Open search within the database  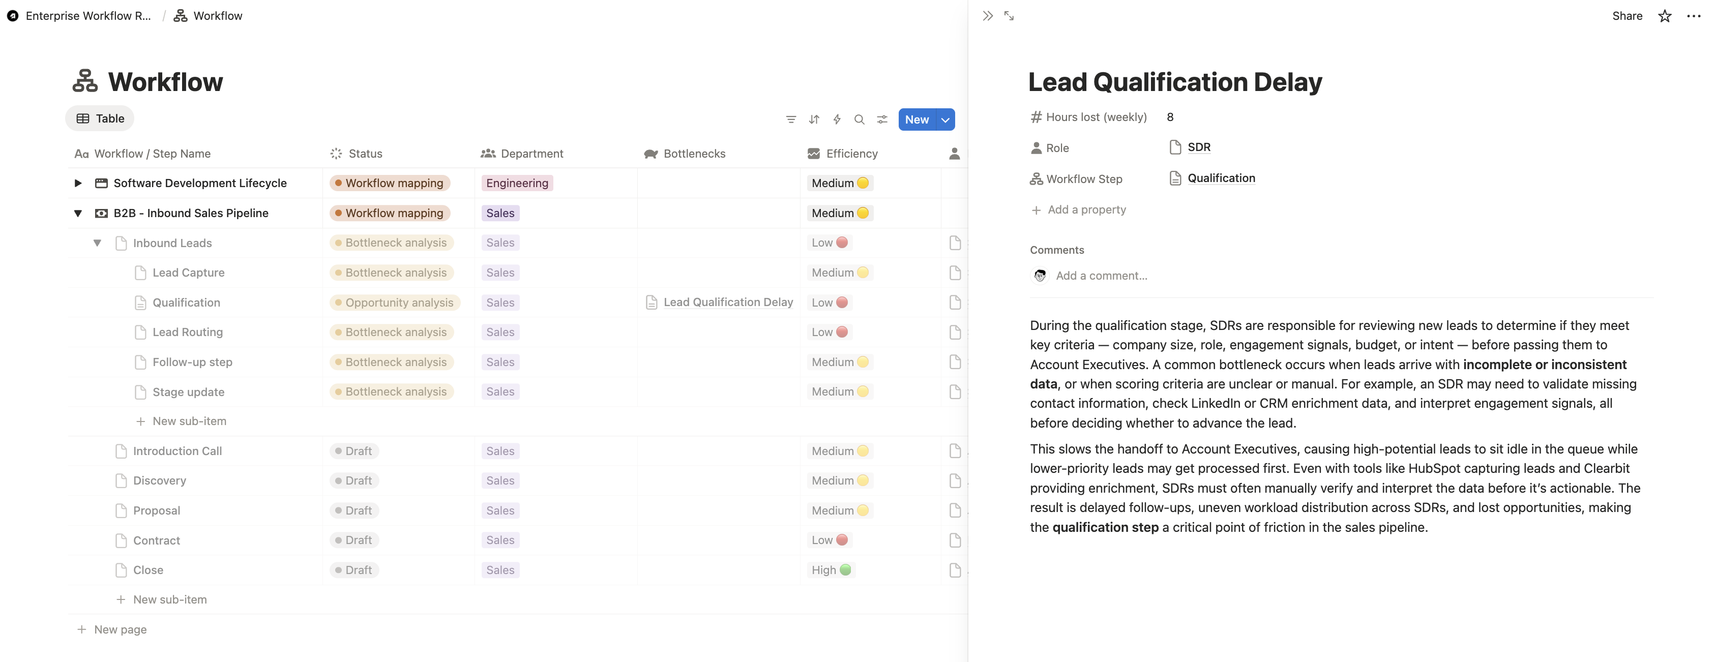point(860,119)
